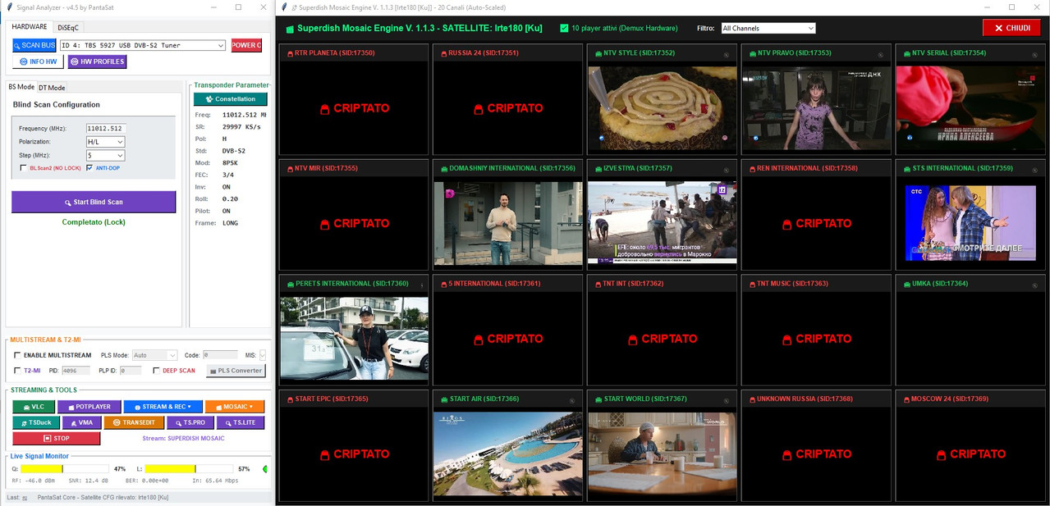
Task: Click the red lock icon of REN INTERNATIONAL
Action: click(x=751, y=169)
